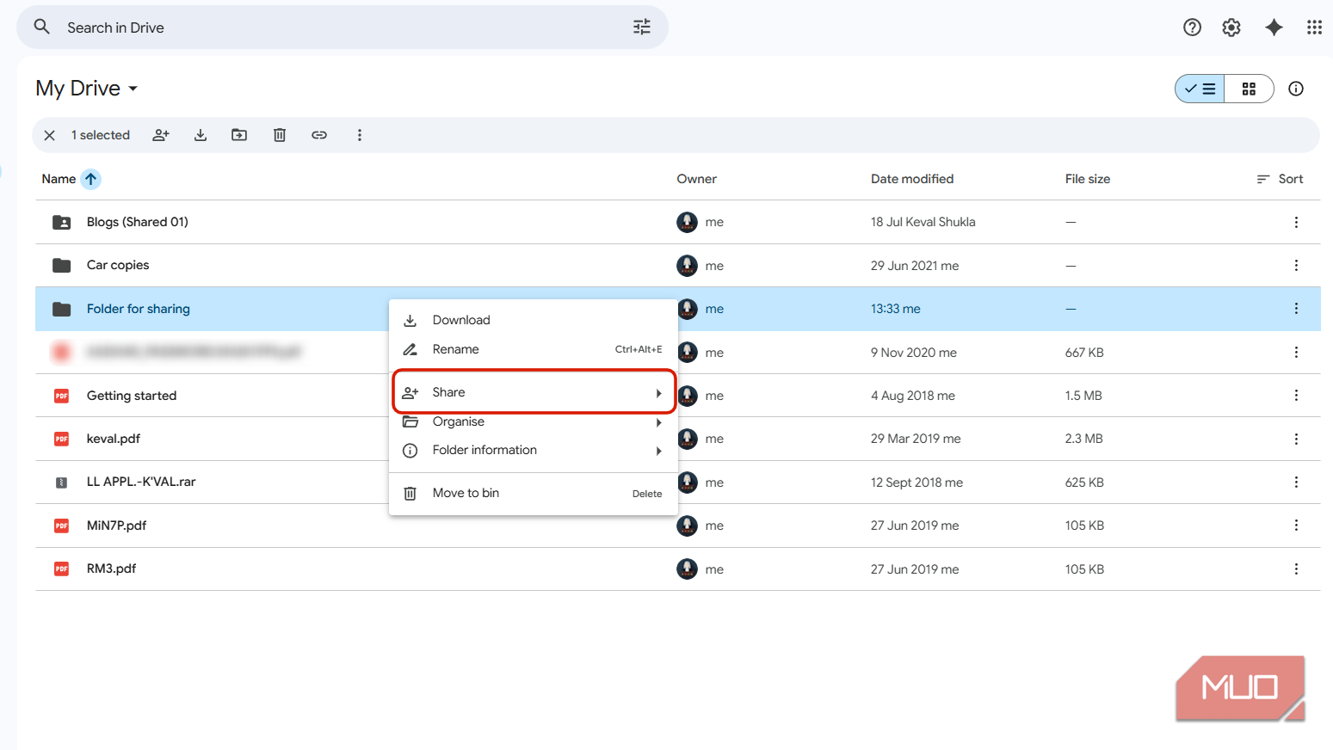1333x750 pixels.
Task: Expand the My Drive dropdown
Action: (x=87, y=89)
